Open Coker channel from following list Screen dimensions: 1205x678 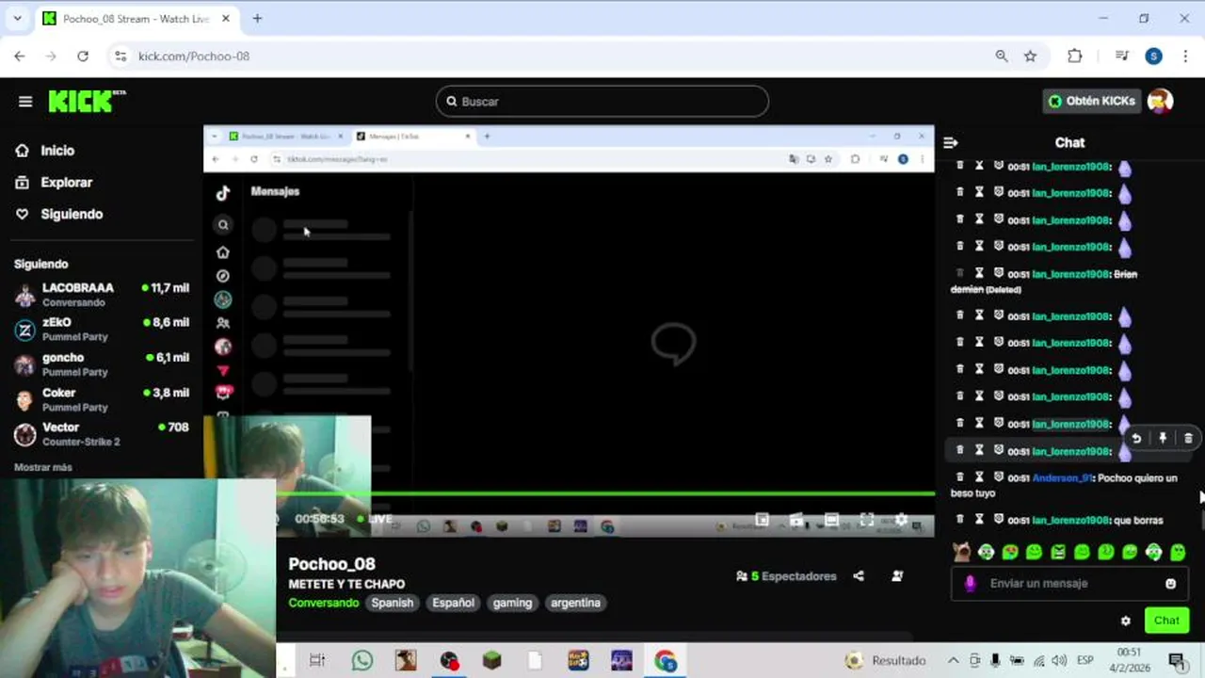coord(102,399)
